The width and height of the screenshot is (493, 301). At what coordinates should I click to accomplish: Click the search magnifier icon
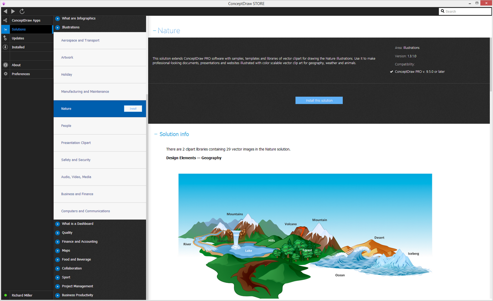[443, 11]
